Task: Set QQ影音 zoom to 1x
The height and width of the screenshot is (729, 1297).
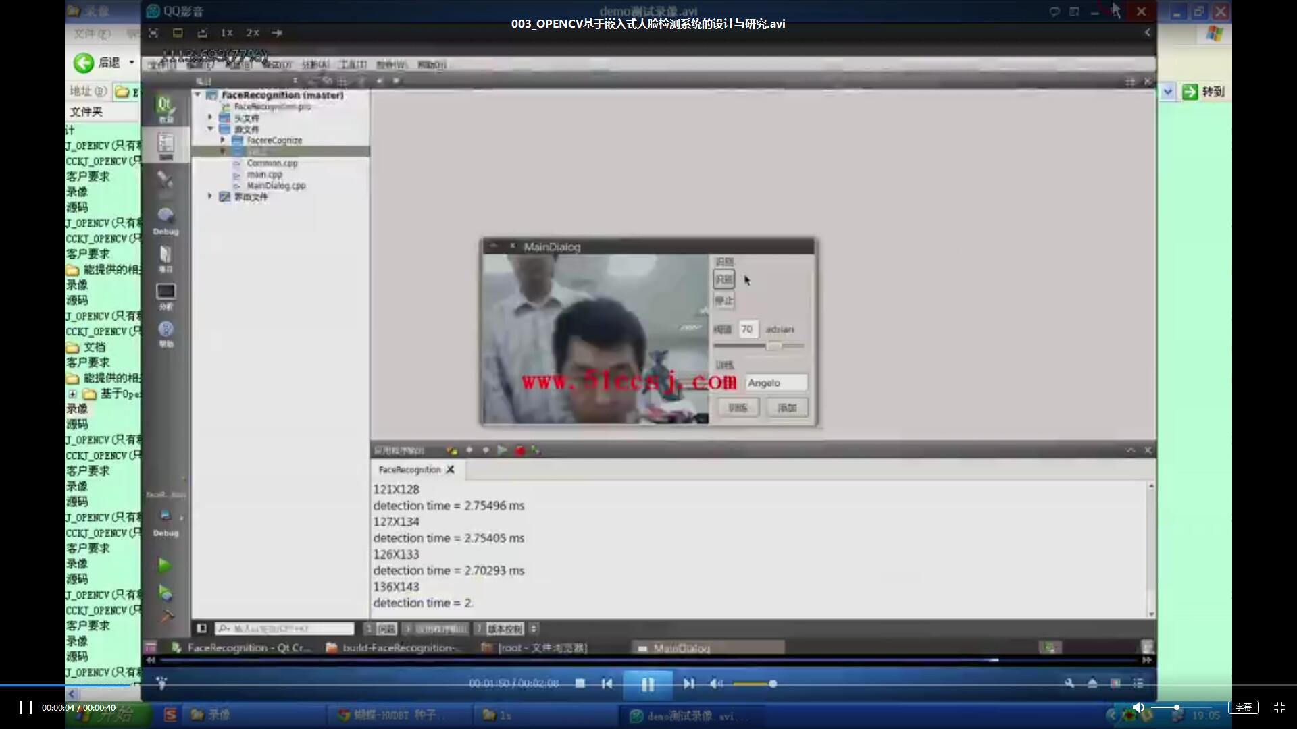Action: (227, 32)
